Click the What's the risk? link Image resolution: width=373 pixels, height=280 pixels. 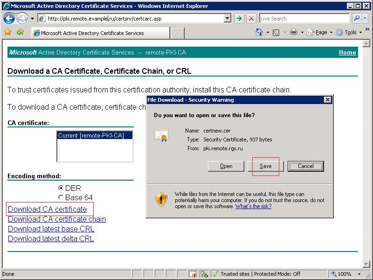[x=253, y=206]
